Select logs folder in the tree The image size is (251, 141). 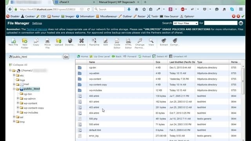[x=22, y=80]
